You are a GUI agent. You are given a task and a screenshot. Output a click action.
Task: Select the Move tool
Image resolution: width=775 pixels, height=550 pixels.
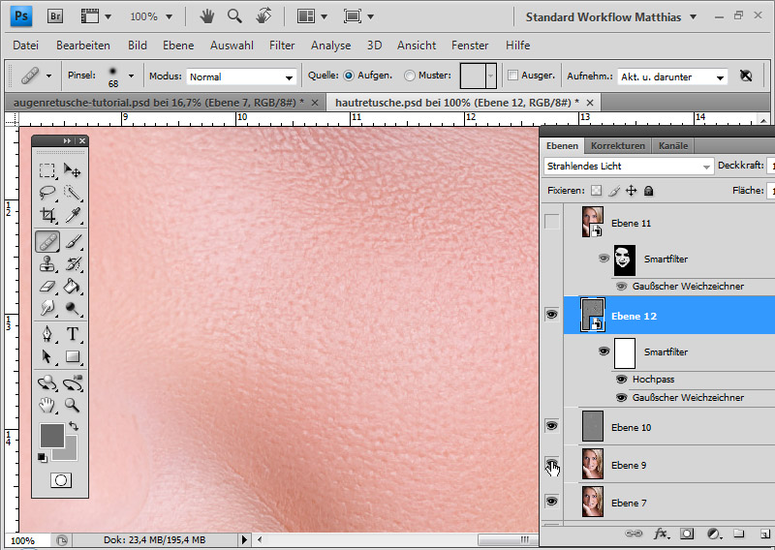pos(73,170)
